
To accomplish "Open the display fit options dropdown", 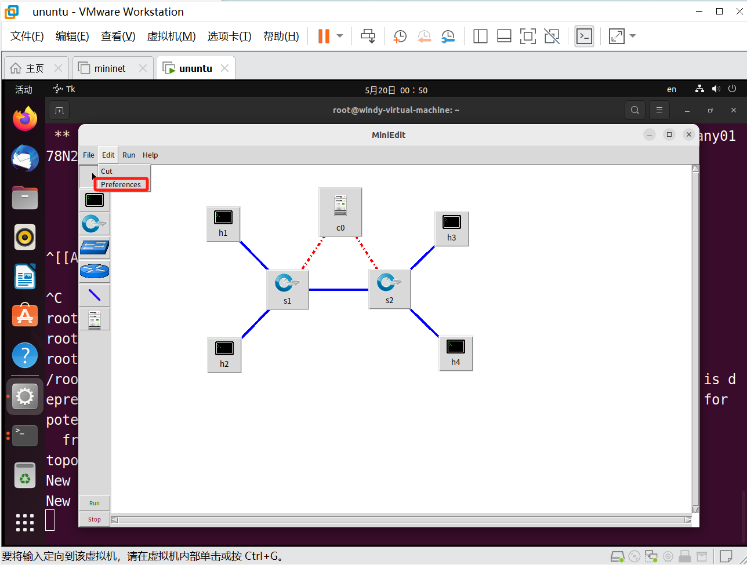I will click(x=632, y=36).
